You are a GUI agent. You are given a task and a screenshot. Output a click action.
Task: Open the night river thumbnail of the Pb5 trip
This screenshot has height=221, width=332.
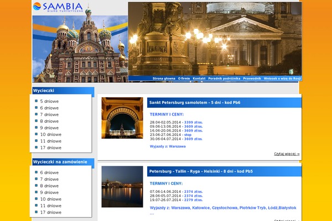click(x=122, y=187)
